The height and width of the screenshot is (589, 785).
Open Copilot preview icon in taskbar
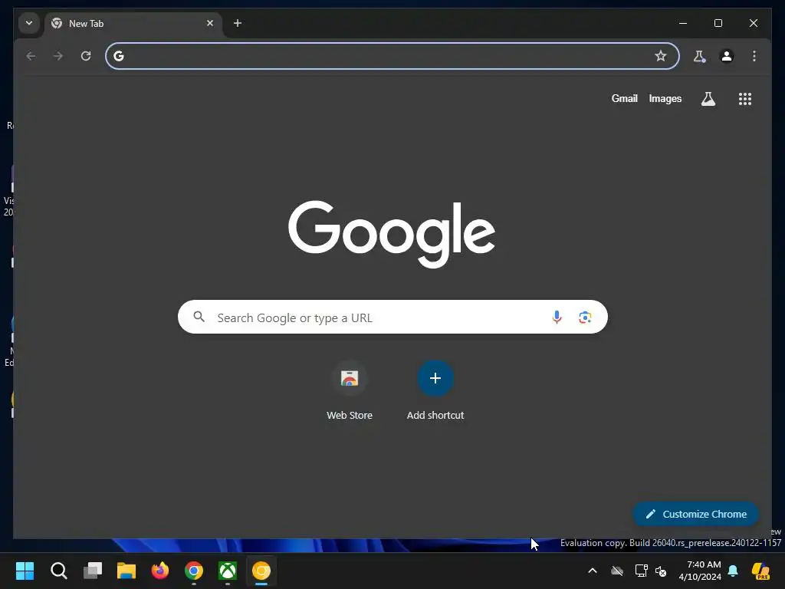(x=761, y=571)
